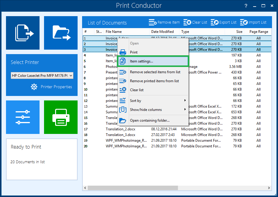Click the scrollbar right arrow
The image size is (278, 197).
[x=269, y=188]
